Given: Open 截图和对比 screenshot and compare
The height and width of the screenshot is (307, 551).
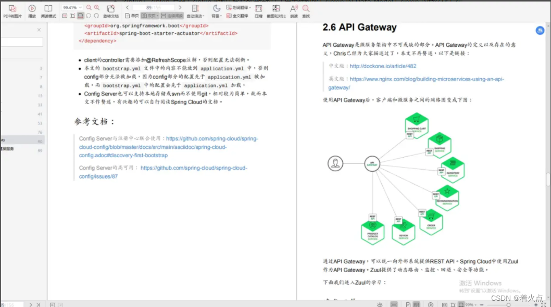Looking at the screenshot, I should 276,11.
